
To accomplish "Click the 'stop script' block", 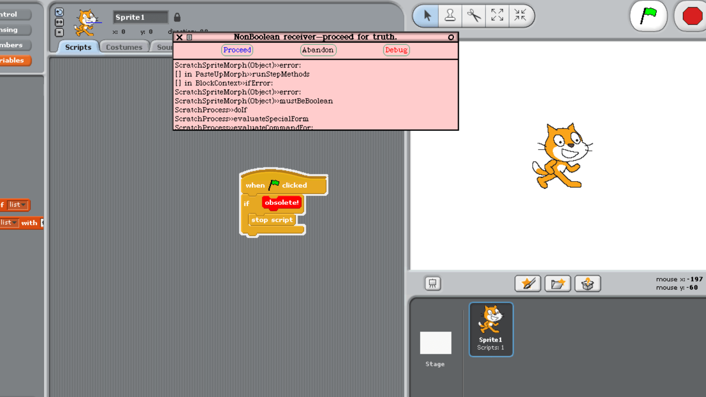I will point(272,220).
